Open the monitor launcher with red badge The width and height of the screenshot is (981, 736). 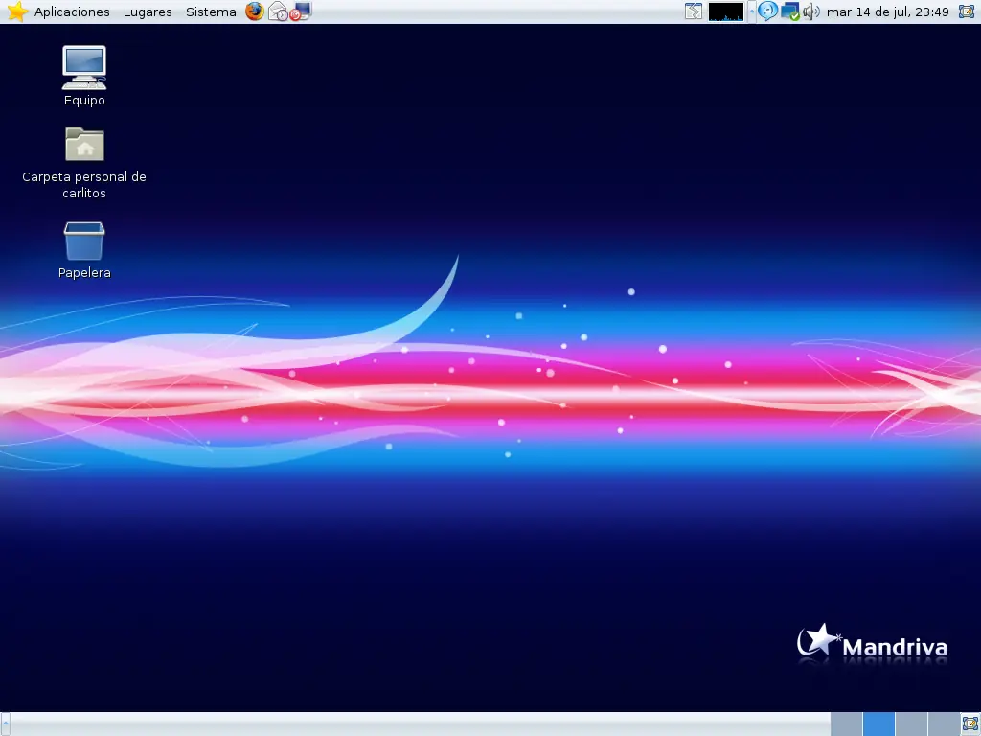(x=301, y=11)
